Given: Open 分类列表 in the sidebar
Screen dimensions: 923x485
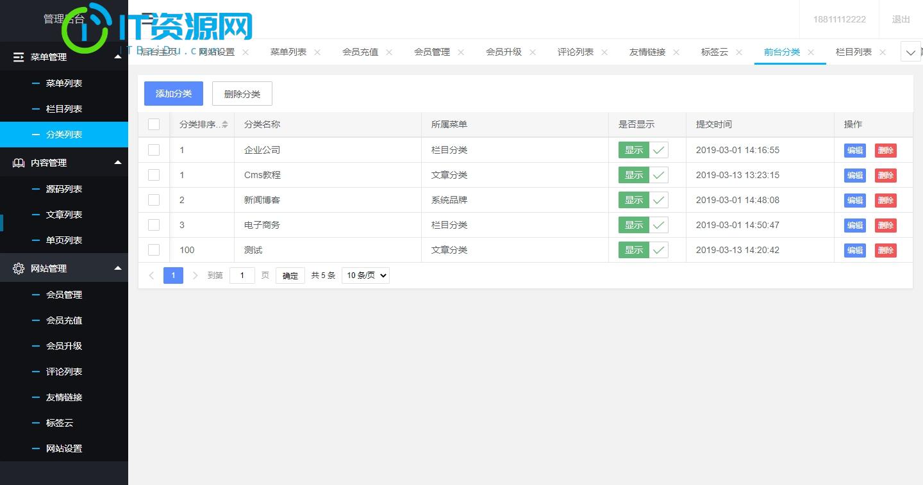Looking at the screenshot, I should click(64, 135).
